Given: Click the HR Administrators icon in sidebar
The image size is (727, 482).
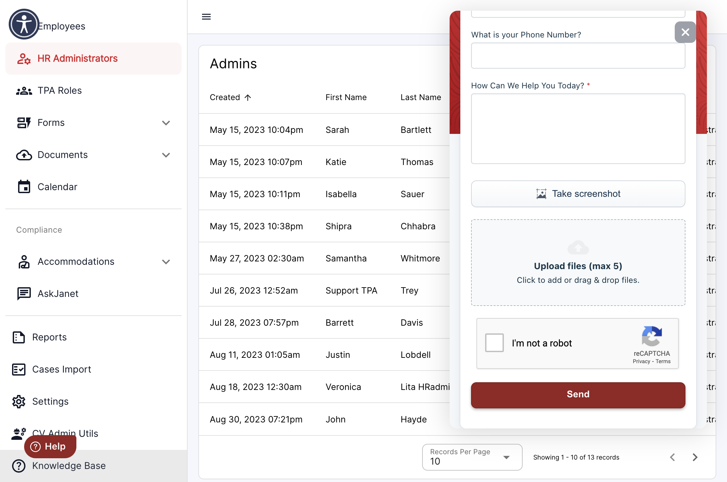Looking at the screenshot, I should 24,59.
